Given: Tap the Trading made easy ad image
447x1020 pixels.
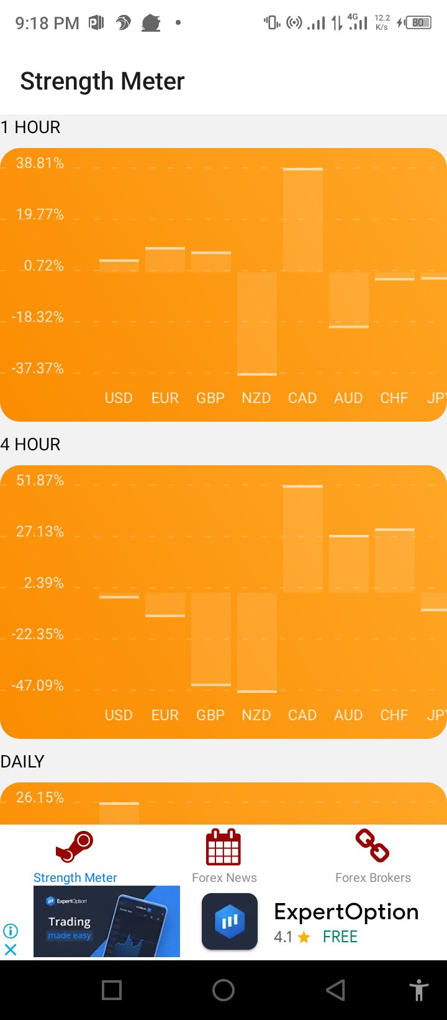Looking at the screenshot, I should 107,921.
